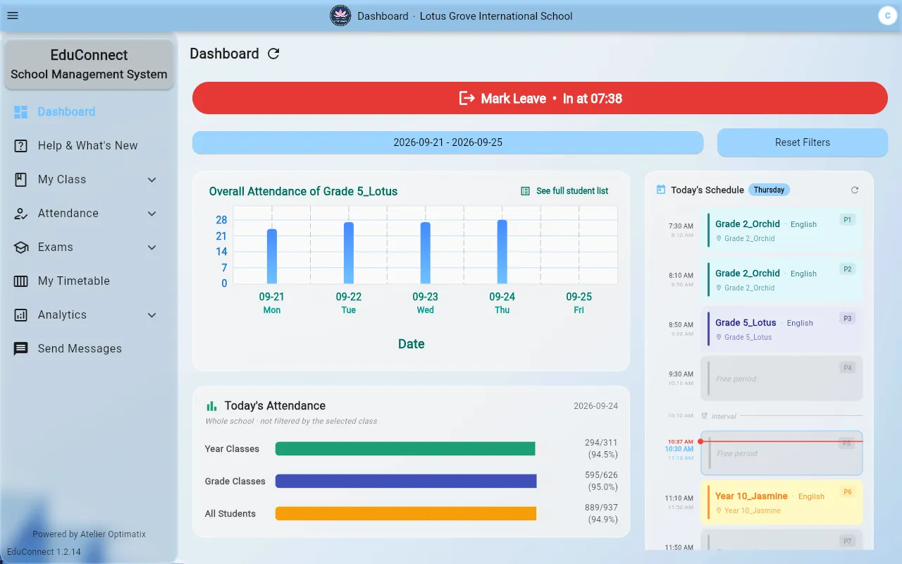This screenshot has width=902, height=564.
Task: Click the 10:37 AM current time marker
Action: [x=680, y=441]
